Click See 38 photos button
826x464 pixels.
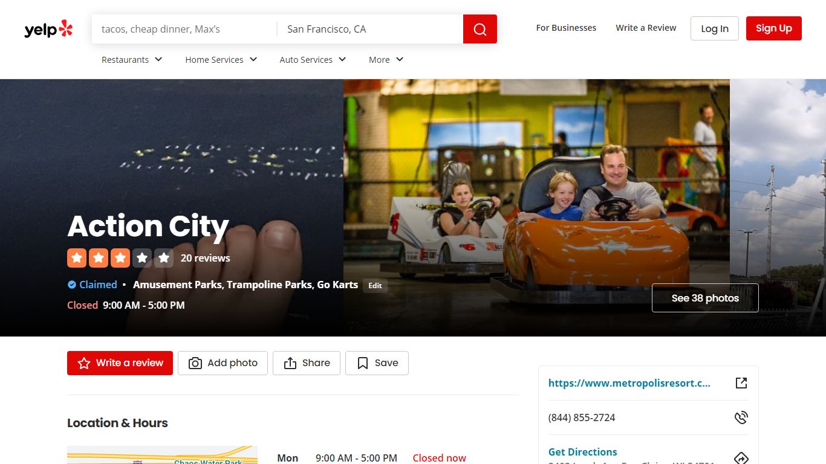[705, 298]
